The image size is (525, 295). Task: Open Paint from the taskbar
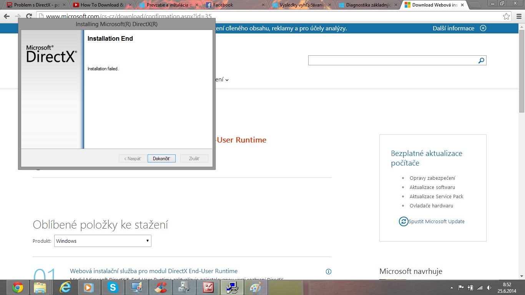point(256,287)
